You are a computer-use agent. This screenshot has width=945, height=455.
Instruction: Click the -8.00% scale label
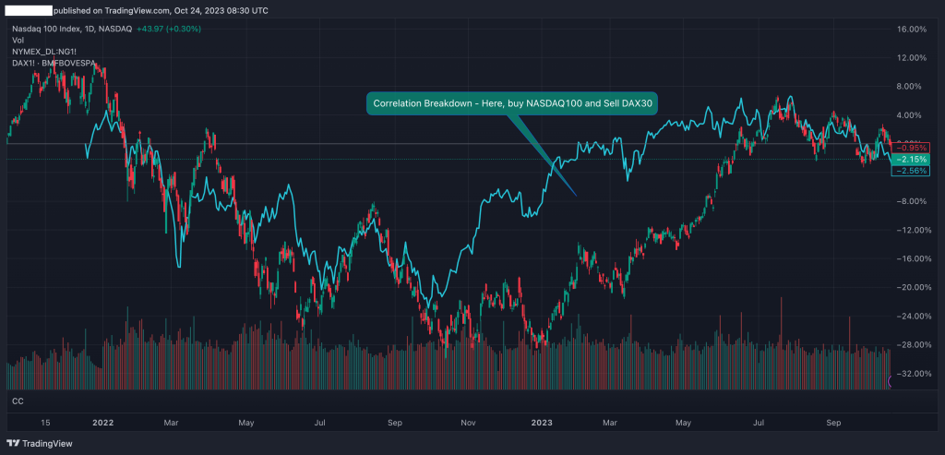(x=910, y=201)
